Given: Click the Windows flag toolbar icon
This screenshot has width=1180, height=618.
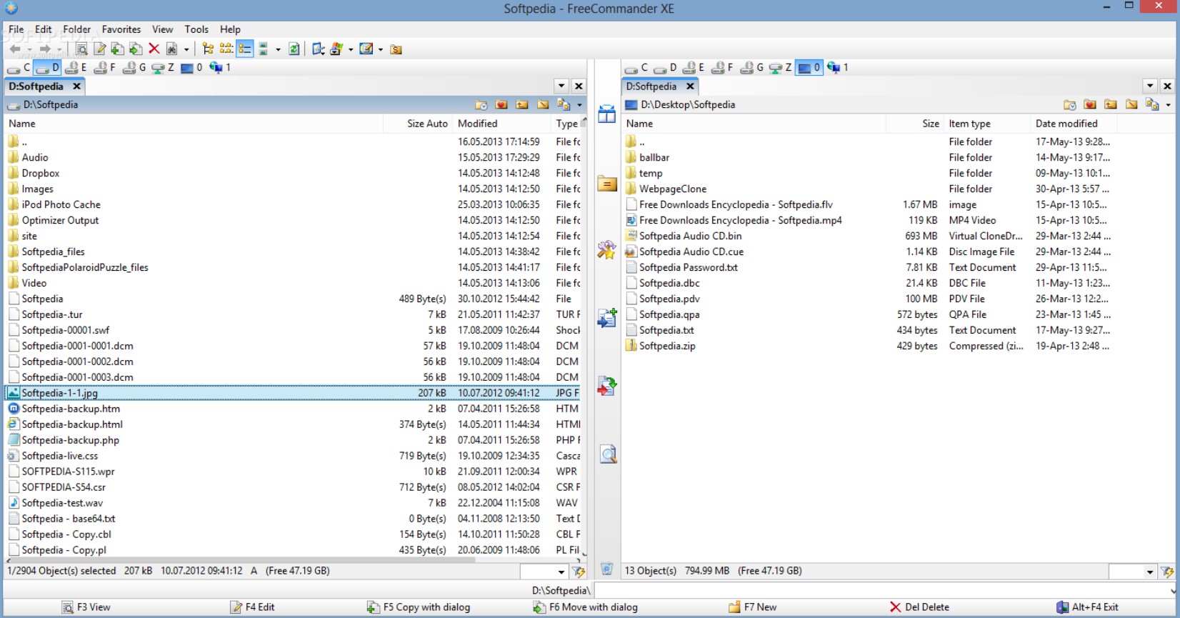Looking at the screenshot, I should point(336,49).
